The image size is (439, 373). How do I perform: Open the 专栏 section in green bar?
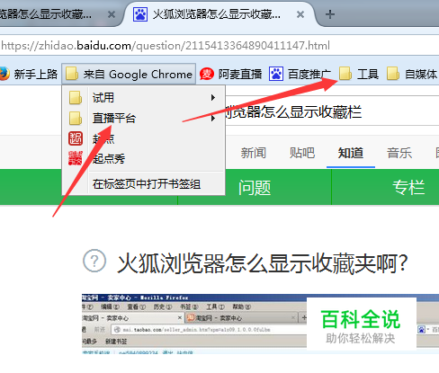[408, 188]
